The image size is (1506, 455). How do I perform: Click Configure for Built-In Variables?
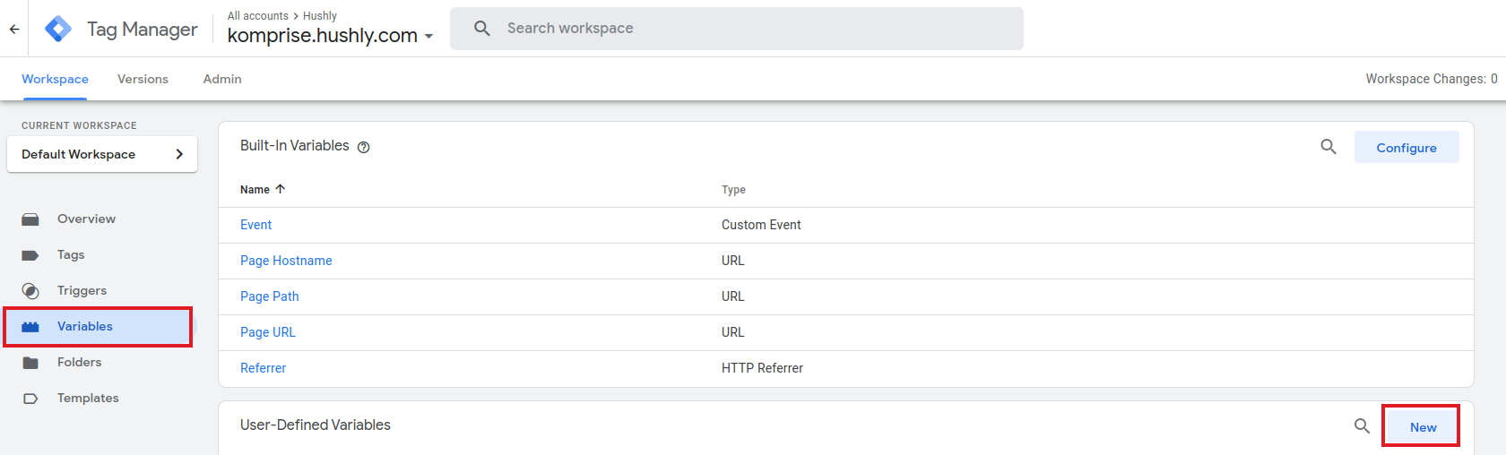[x=1406, y=148]
